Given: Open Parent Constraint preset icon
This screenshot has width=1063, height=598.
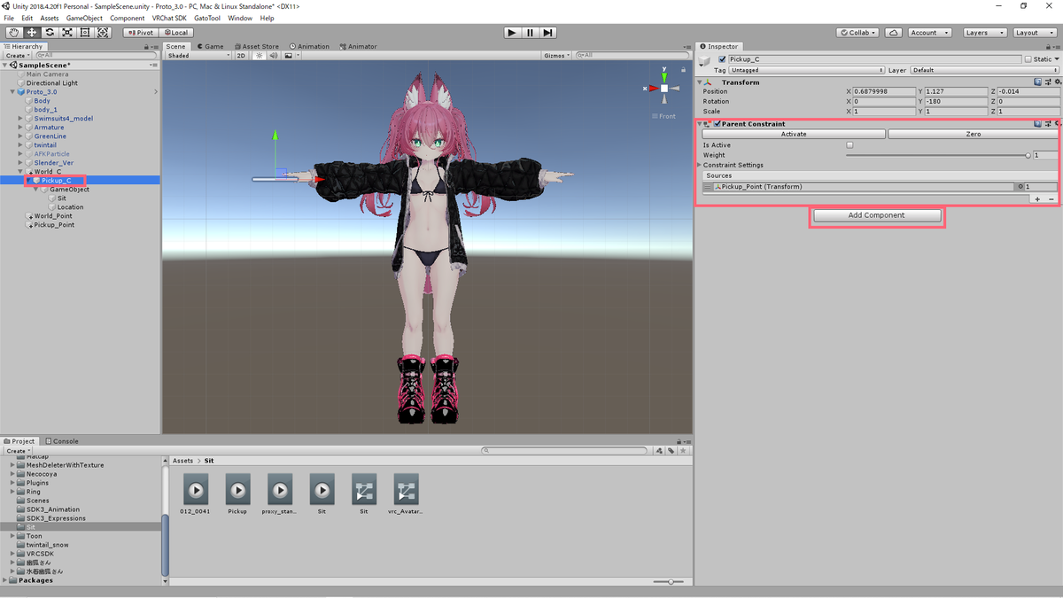Looking at the screenshot, I should (1048, 124).
